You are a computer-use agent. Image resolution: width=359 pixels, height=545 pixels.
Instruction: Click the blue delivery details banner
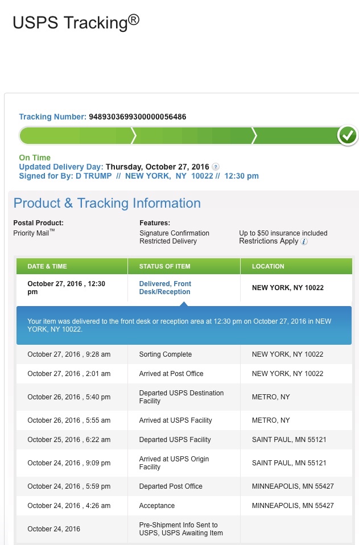[x=184, y=325]
